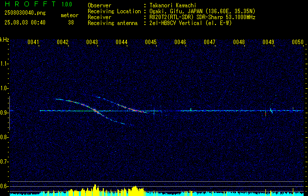
Task: Click the meteor count label
Action: (70, 15)
